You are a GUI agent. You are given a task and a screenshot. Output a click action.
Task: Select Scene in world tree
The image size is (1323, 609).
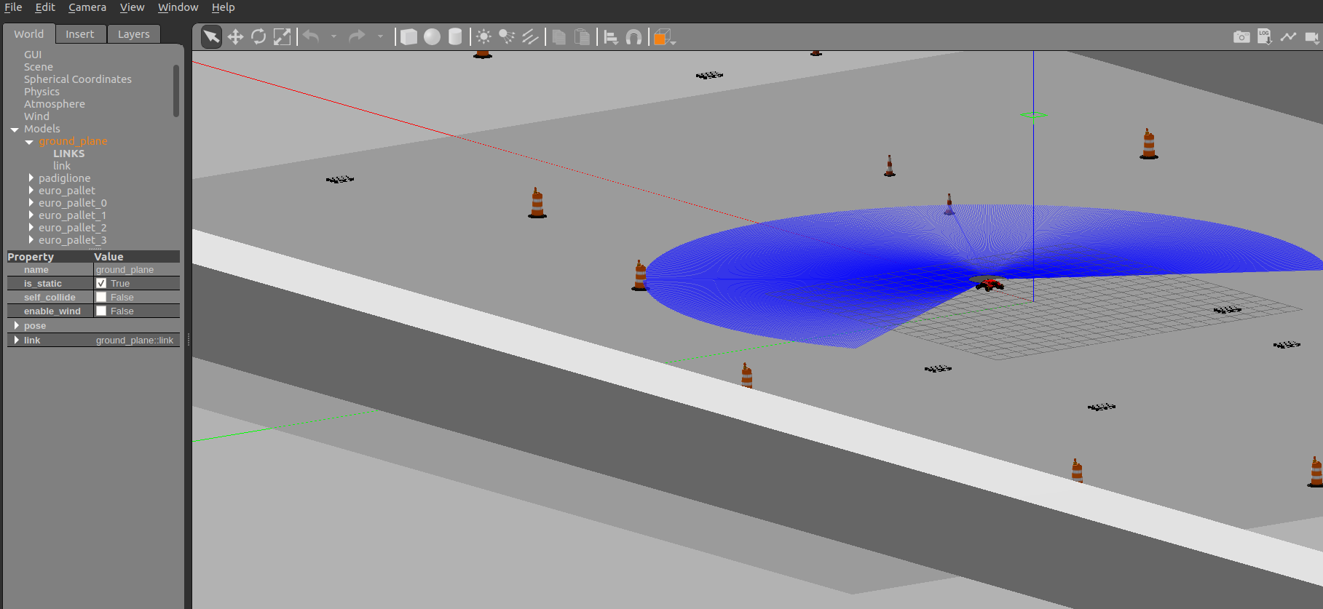(39, 67)
